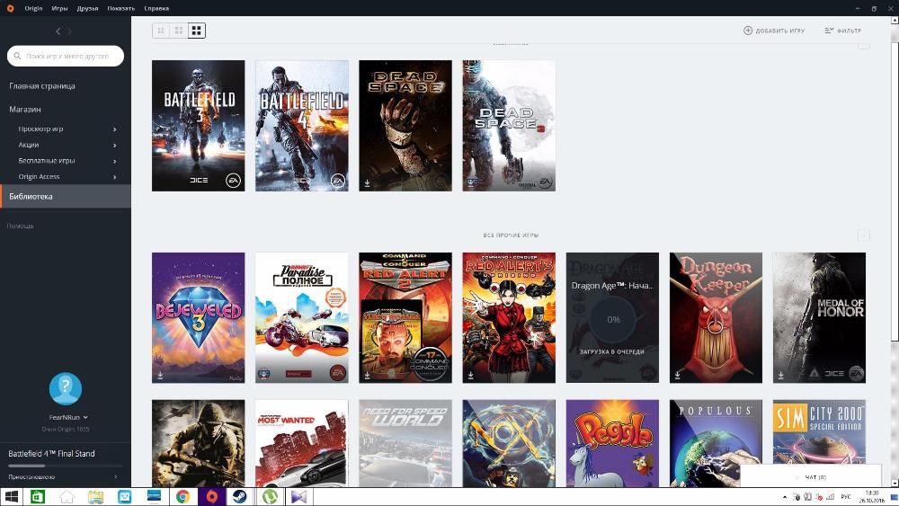Screen dimensions: 899x506
Task: Collapse the top favorites section
Action: 863,46
